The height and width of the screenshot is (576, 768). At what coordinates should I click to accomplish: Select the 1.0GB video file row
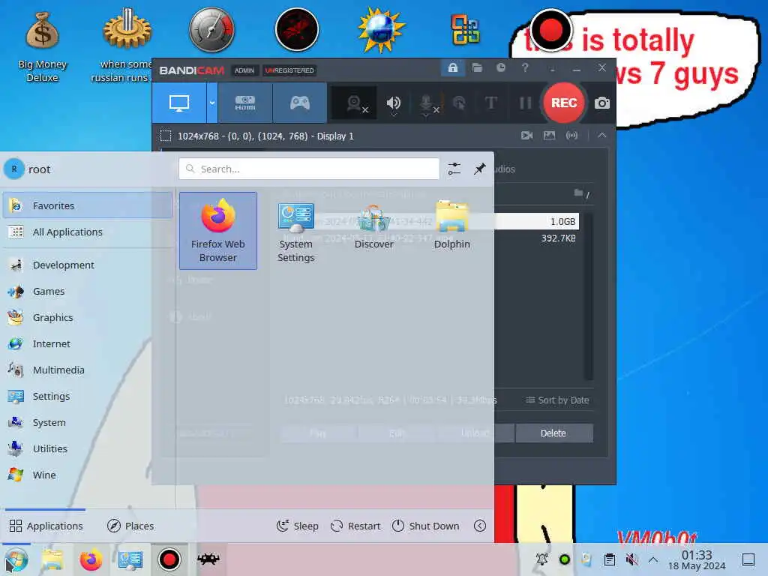(x=535, y=221)
